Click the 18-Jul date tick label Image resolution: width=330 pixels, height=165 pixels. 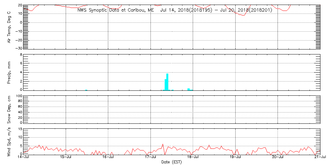point(193,157)
